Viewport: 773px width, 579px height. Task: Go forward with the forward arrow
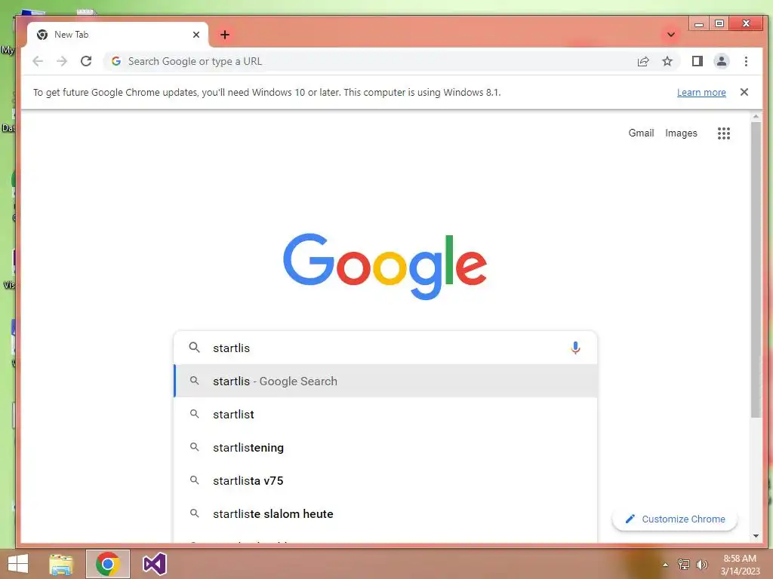(62, 61)
